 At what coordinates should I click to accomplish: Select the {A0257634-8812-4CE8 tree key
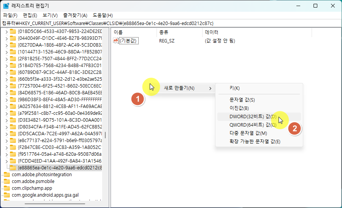(60, 106)
